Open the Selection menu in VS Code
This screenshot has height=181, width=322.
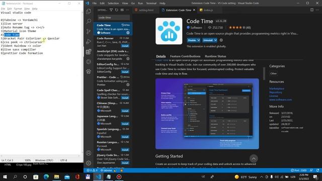pos(113,4)
